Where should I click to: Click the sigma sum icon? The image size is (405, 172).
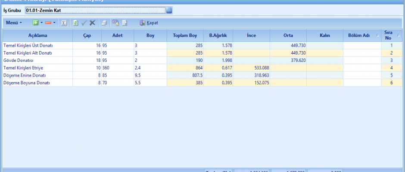64,22
